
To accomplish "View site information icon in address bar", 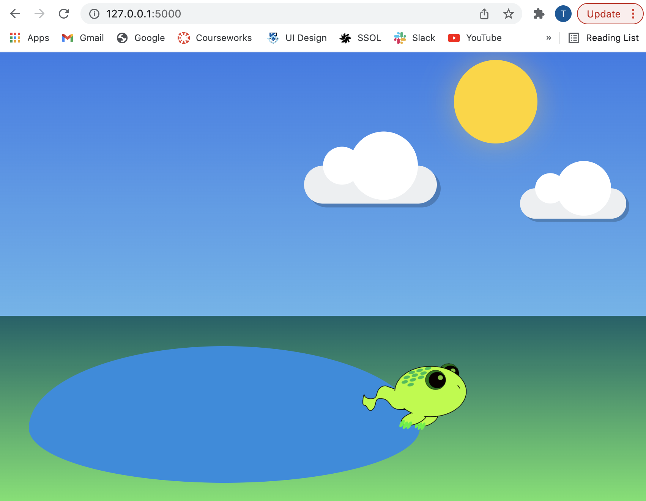I will (x=94, y=14).
